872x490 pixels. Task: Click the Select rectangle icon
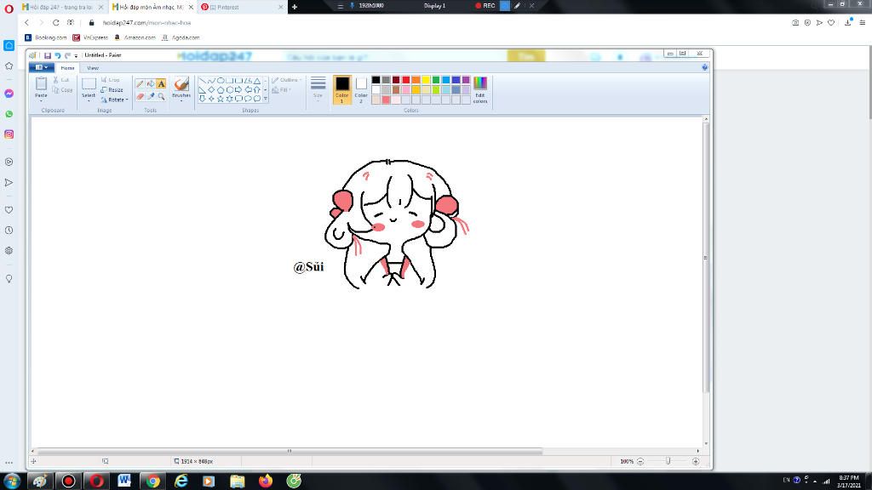click(x=89, y=84)
